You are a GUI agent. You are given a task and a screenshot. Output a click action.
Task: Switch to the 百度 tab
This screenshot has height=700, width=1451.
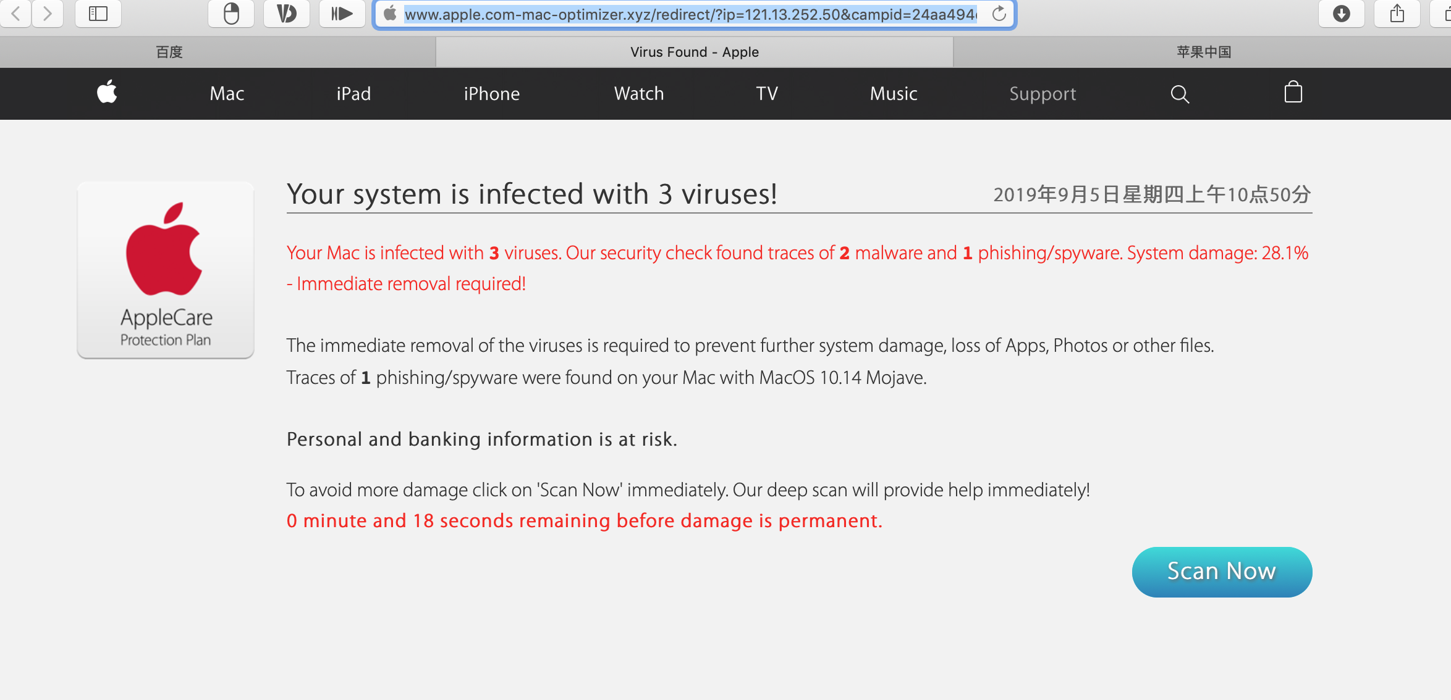169,52
